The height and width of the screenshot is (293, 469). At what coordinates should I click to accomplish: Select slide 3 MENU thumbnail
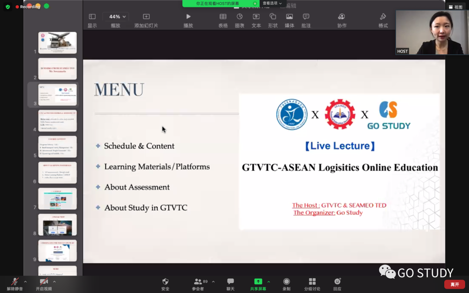57,95
